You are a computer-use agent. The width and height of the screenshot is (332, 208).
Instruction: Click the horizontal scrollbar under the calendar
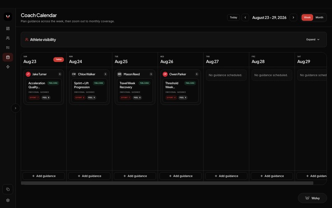167,183
